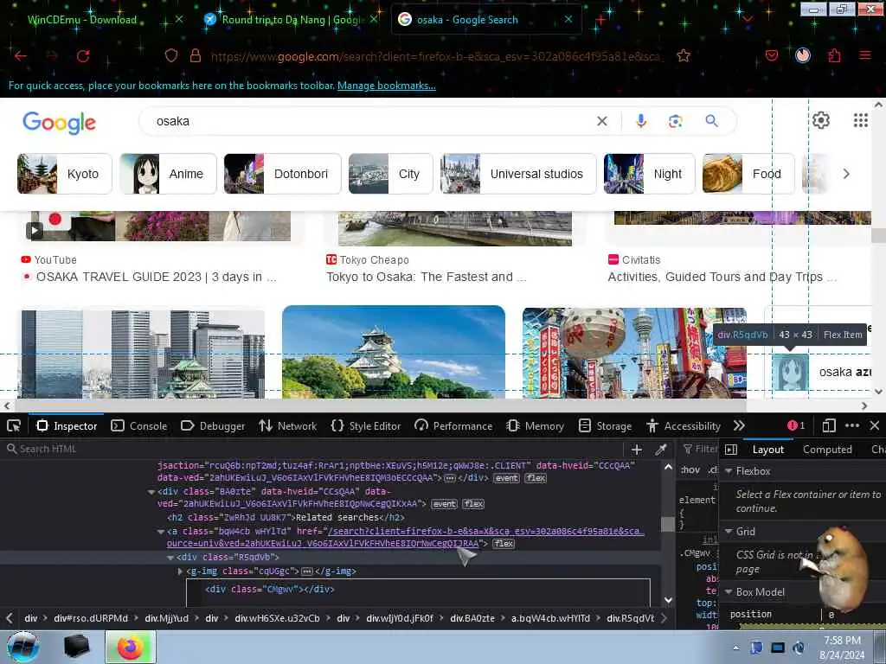This screenshot has height=664, width=886.
Task: Open the Firefox hamburger application menu
Action: point(864,55)
